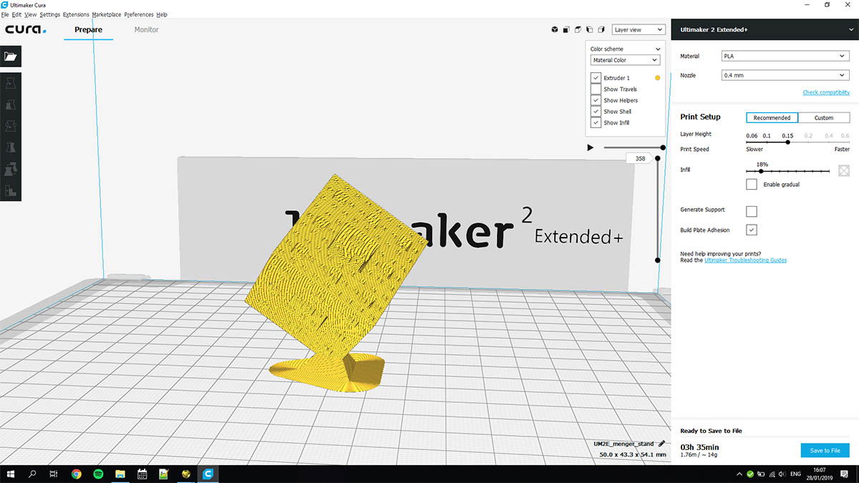Open Task View on the taskbar
859x483 pixels.
pyautogui.click(x=54, y=474)
